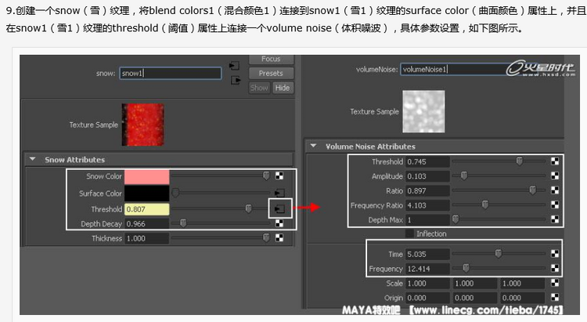Click the Surface Color black swatch
The image size is (587, 322).
coord(146,193)
